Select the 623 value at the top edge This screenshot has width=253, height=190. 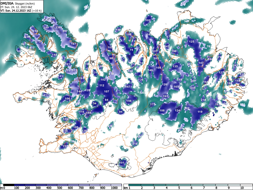pos(183,4)
